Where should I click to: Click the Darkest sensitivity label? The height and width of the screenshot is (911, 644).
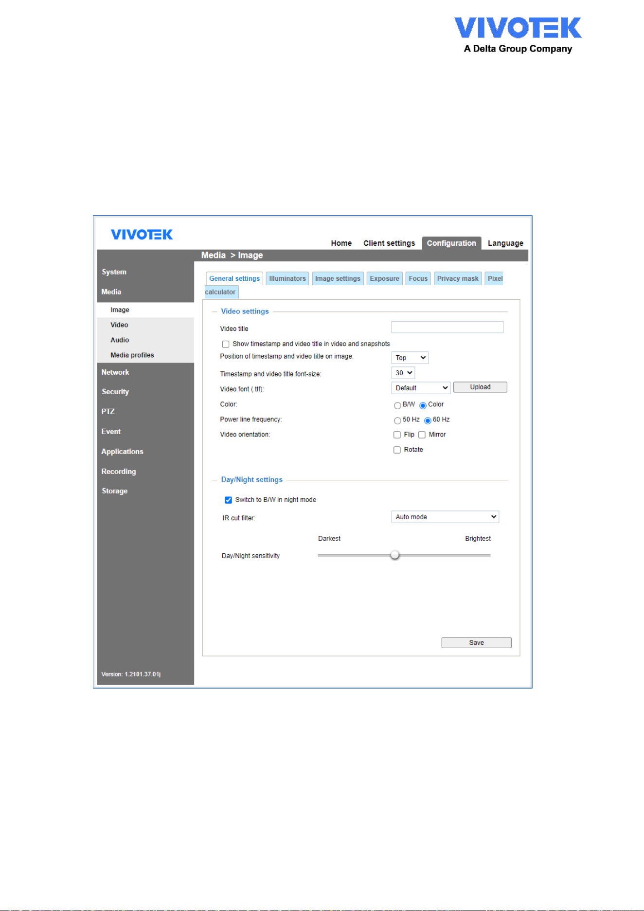(329, 539)
